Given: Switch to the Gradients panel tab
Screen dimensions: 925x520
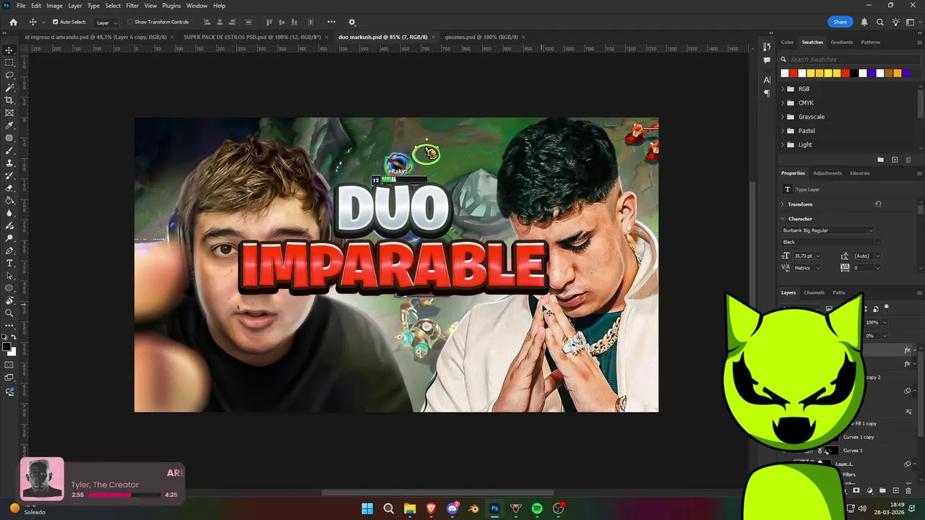Looking at the screenshot, I should 842,43.
